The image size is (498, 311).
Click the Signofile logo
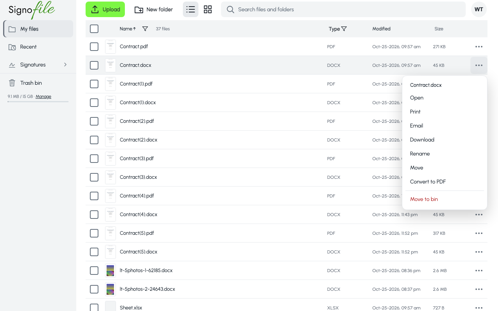pos(32,10)
